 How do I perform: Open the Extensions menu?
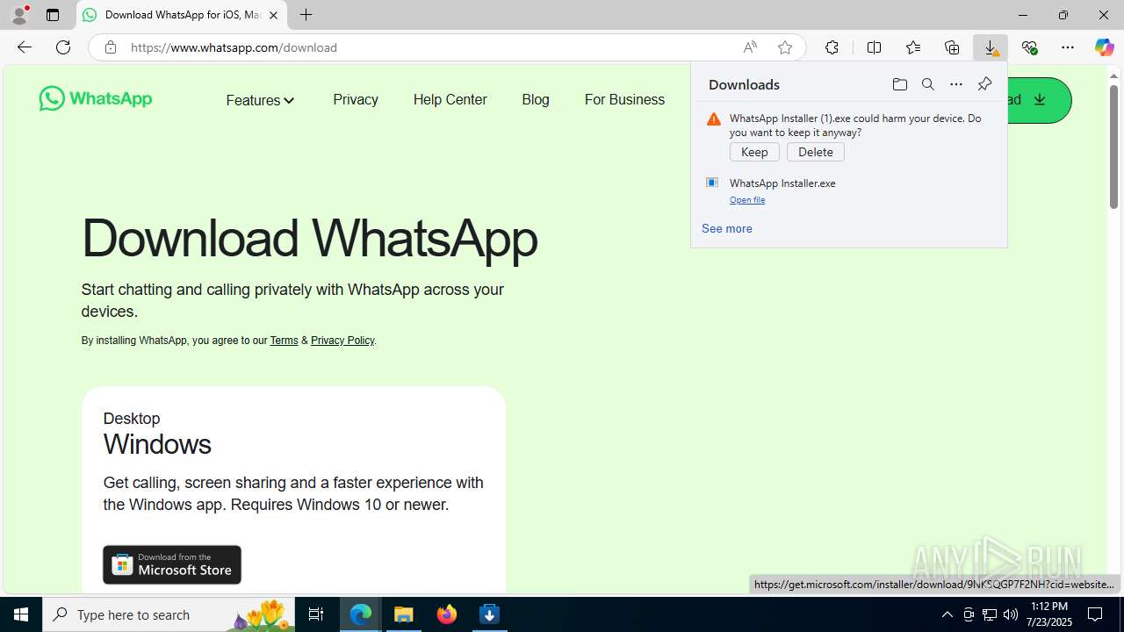point(832,47)
